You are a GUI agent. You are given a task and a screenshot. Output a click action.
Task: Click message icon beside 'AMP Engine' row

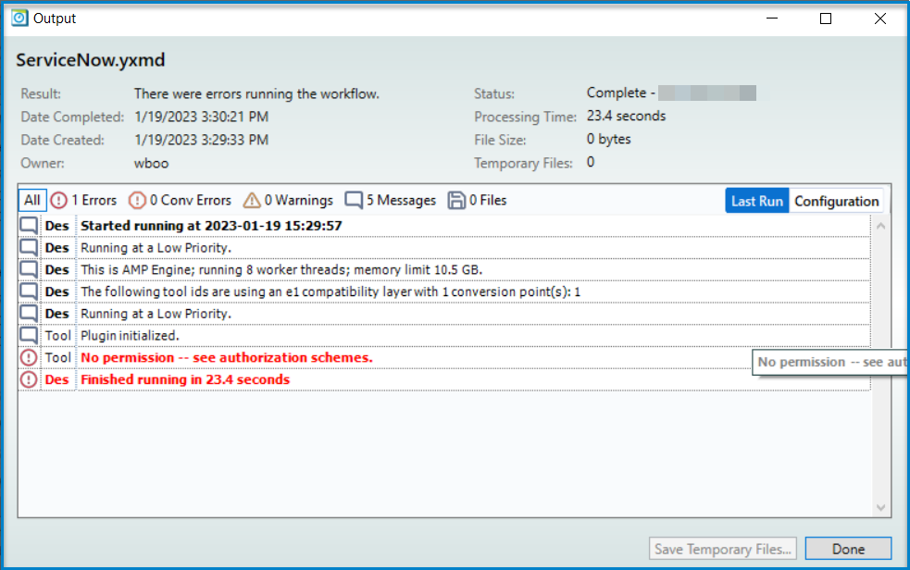(29, 269)
